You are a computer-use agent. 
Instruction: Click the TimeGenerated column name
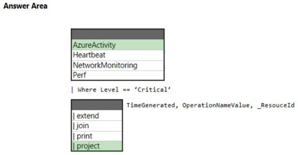point(151,105)
